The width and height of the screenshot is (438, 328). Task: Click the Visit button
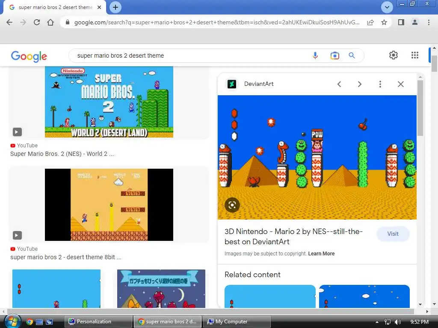(x=393, y=234)
